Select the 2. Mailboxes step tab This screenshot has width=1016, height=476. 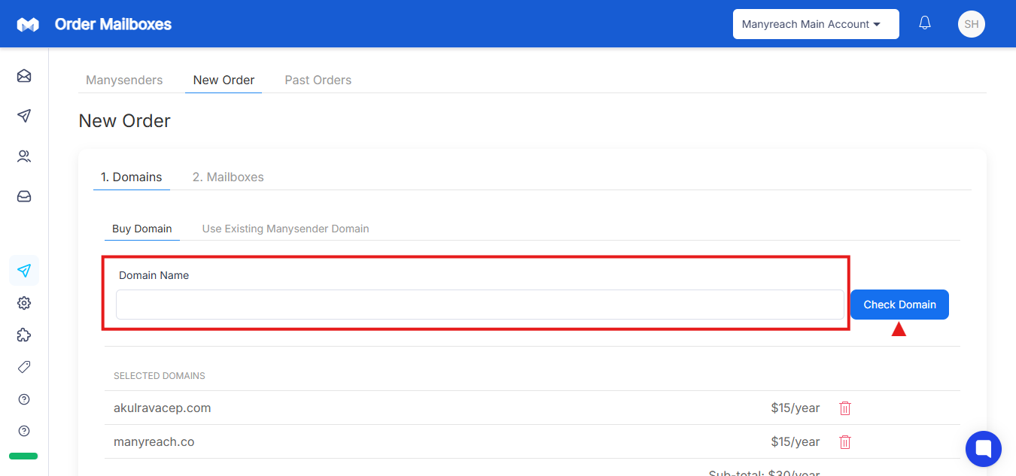click(x=228, y=177)
